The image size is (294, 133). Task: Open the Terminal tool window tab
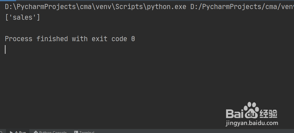pos(86,132)
